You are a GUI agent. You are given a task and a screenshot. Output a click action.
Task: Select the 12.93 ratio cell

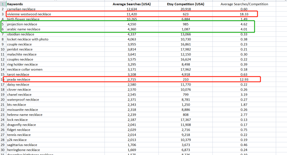244,79
